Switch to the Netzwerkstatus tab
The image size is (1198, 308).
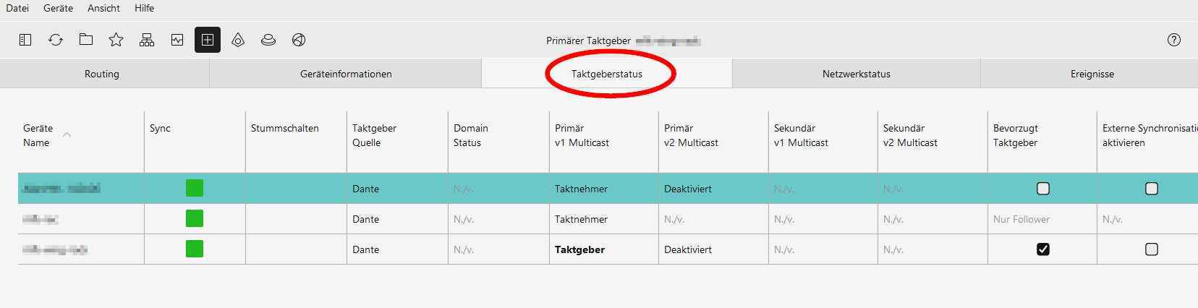[x=856, y=74]
